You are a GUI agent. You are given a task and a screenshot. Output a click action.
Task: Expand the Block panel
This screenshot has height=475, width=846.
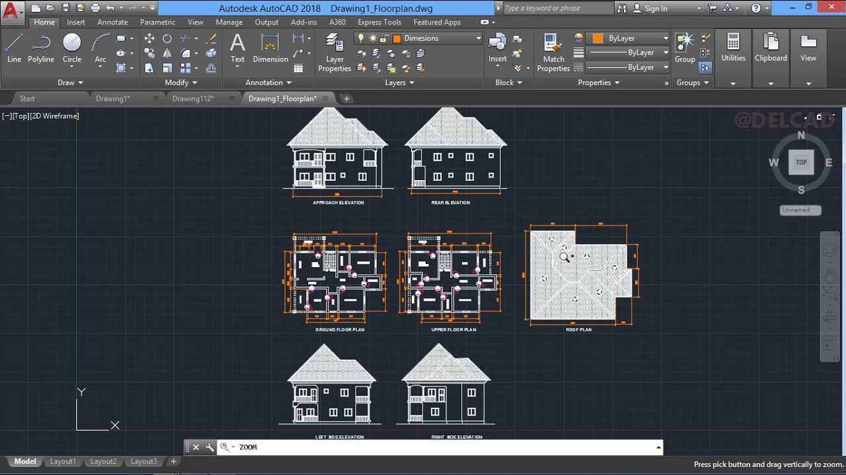(x=508, y=82)
